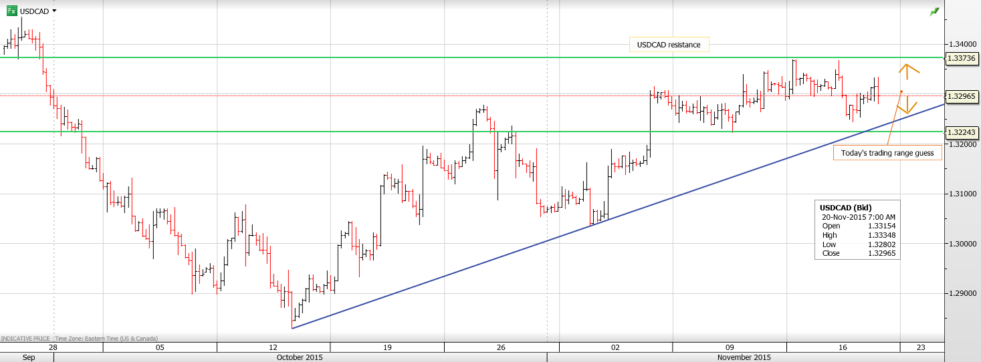
Task: Select the orange upward arrow annotation
Action: [x=908, y=70]
